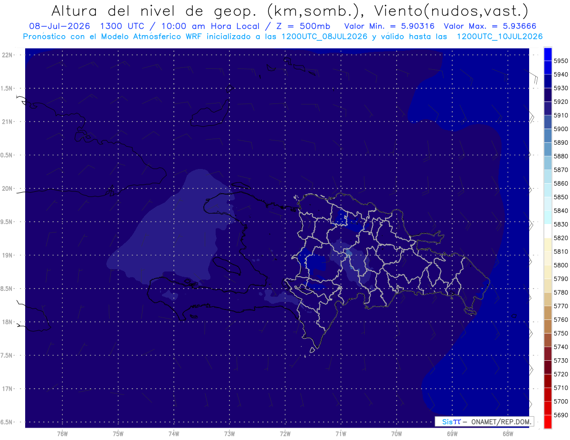Click the 'Valor Min. = 5.90316' text

pyautogui.click(x=389, y=26)
